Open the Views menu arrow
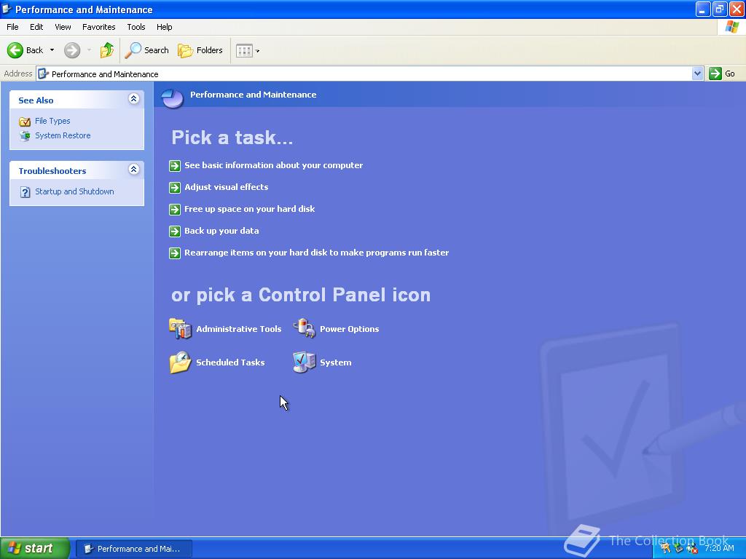746x559 pixels. (x=256, y=50)
